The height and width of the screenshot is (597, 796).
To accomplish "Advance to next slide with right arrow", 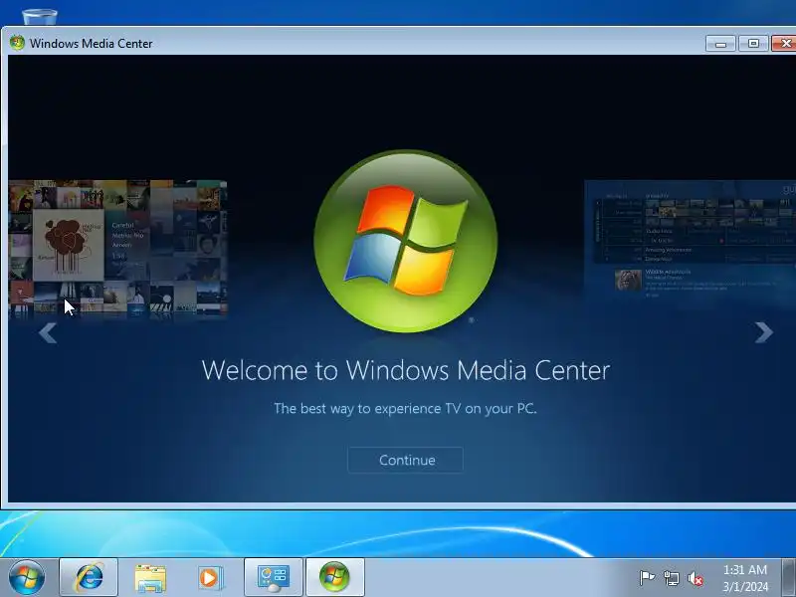I will (763, 332).
